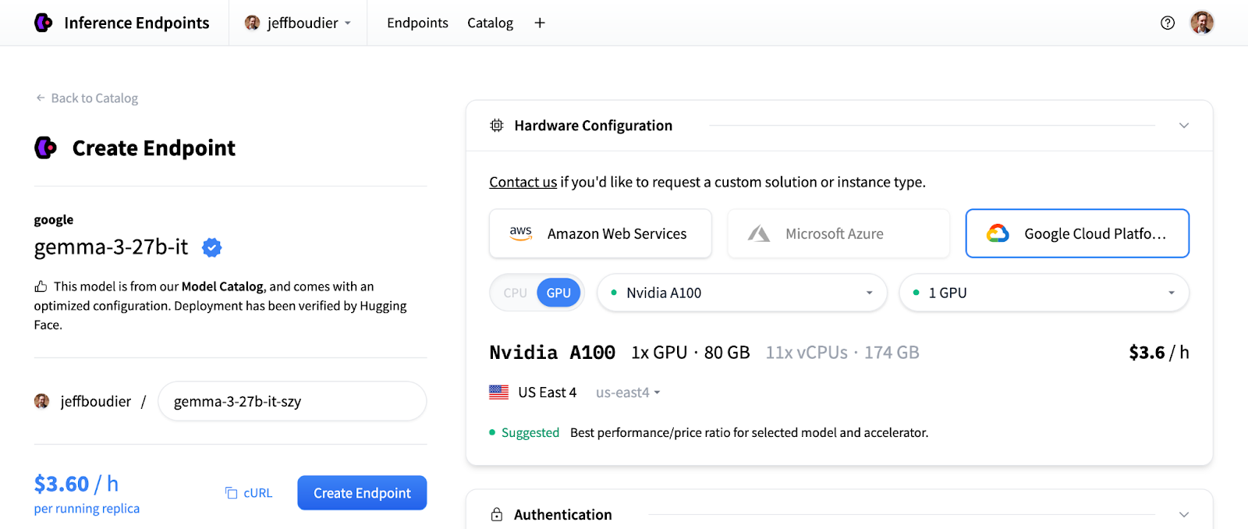Image resolution: width=1248 pixels, height=529 pixels.
Task: Click the Authentication lock icon
Action: pos(497,514)
